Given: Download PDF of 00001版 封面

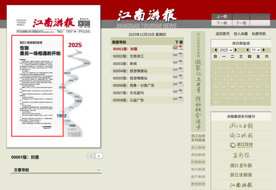Looking at the screenshot, I should pyautogui.click(x=181, y=47).
